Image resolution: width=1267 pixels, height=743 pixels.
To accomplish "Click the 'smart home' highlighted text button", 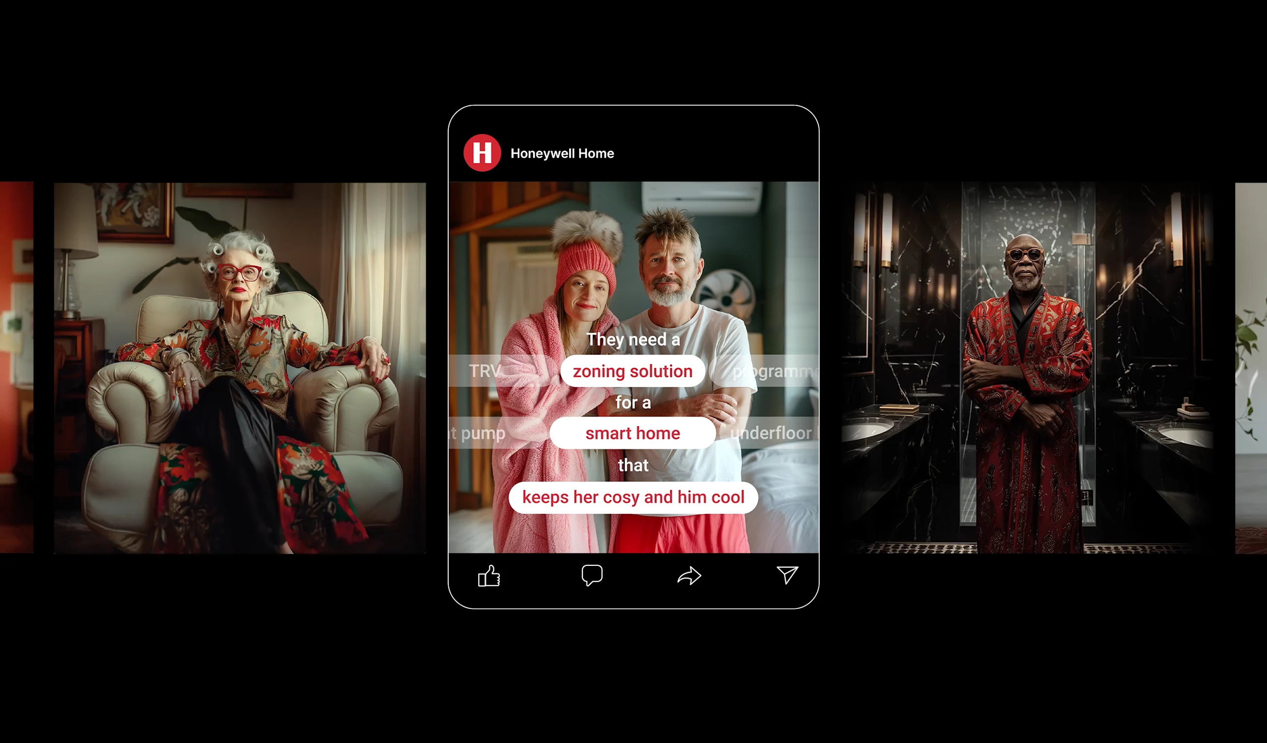I will (633, 432).
